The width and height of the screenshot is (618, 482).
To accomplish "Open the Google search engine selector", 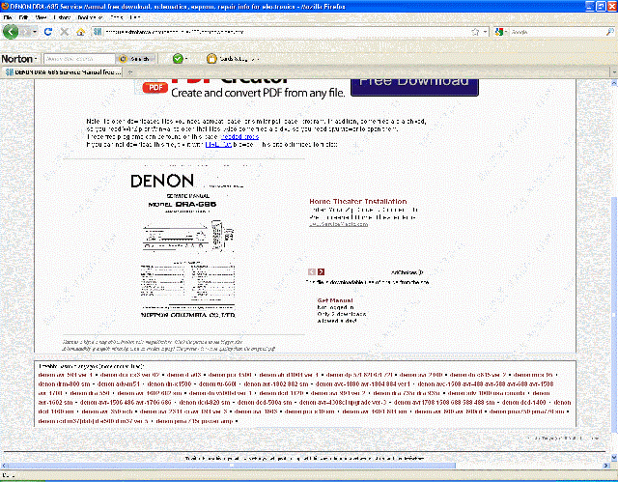I will pyautogui.click(x=501, y=32).
